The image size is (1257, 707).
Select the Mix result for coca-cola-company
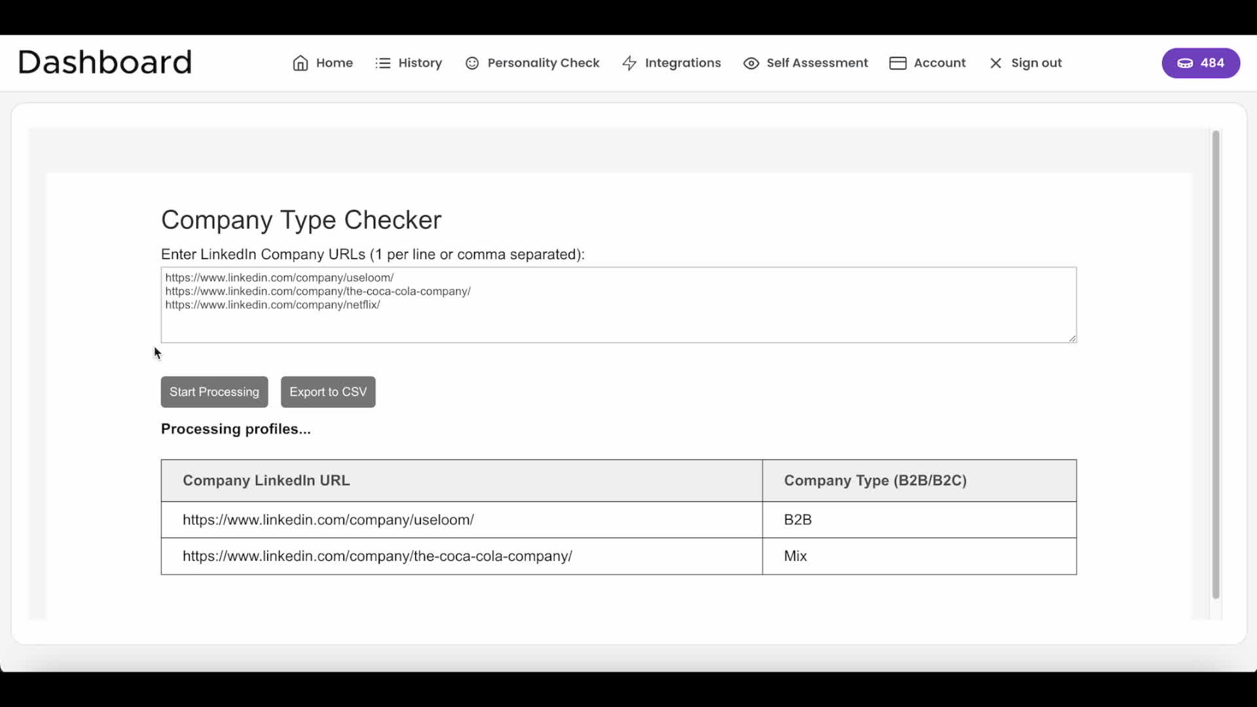pyautogui.click(x=795, y=556)
